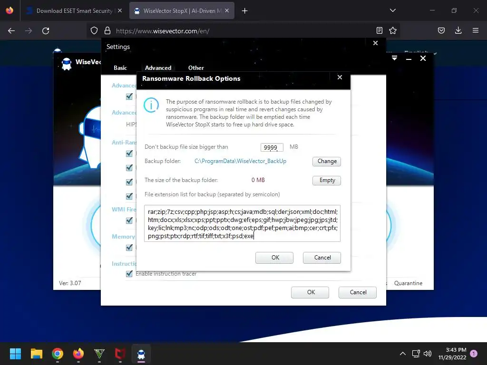Open the Firefox downloads panel
The height and width of the screenshot is (365, 487).
tap(458, 30)
